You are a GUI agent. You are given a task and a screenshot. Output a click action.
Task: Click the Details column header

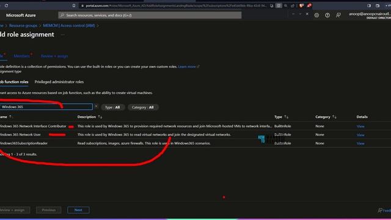(362, 117)
